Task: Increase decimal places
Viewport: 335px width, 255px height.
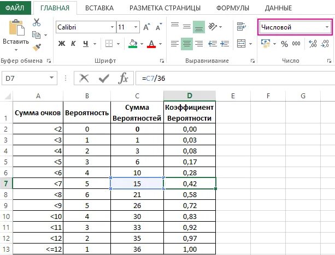Action: (313, 44)
